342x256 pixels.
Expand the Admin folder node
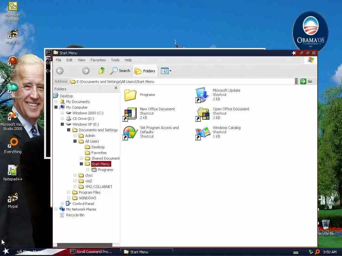click(x=75, y=136)
